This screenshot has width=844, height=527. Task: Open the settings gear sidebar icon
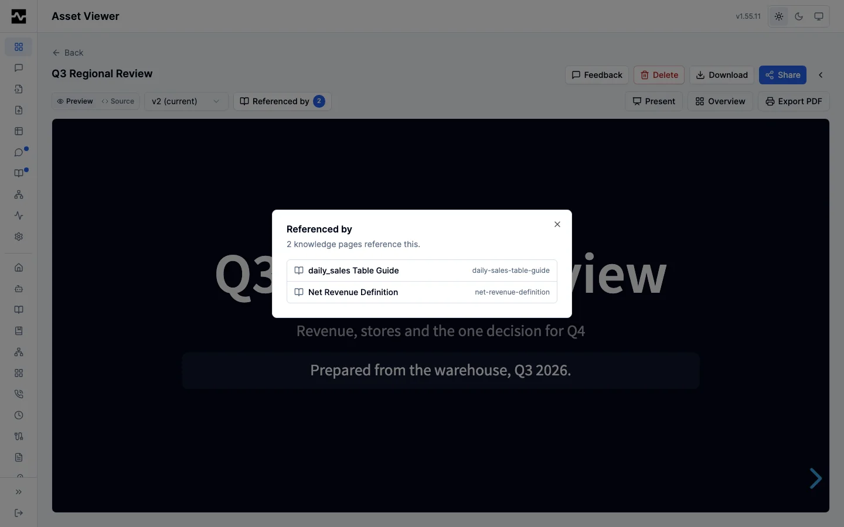click(19, 237)
